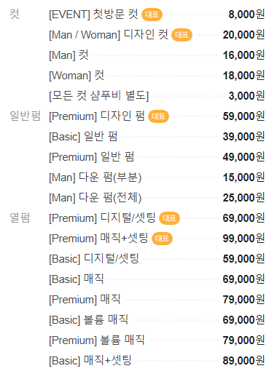Click the 20,000원 price of 디자인 컷
269x371 pixels.
click(243, 35)
